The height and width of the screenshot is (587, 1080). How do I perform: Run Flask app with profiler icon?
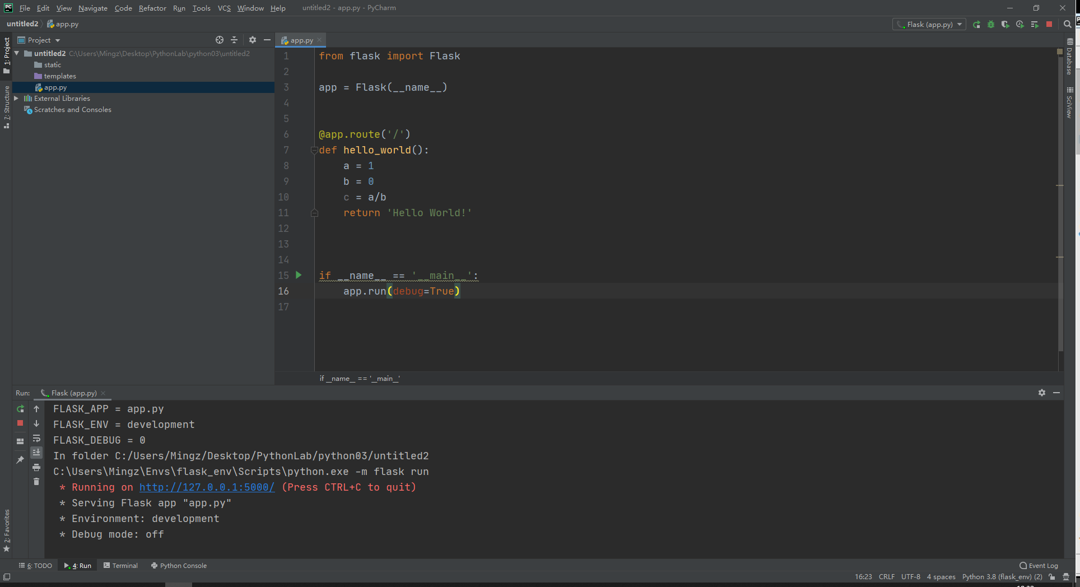(1020, 25)
